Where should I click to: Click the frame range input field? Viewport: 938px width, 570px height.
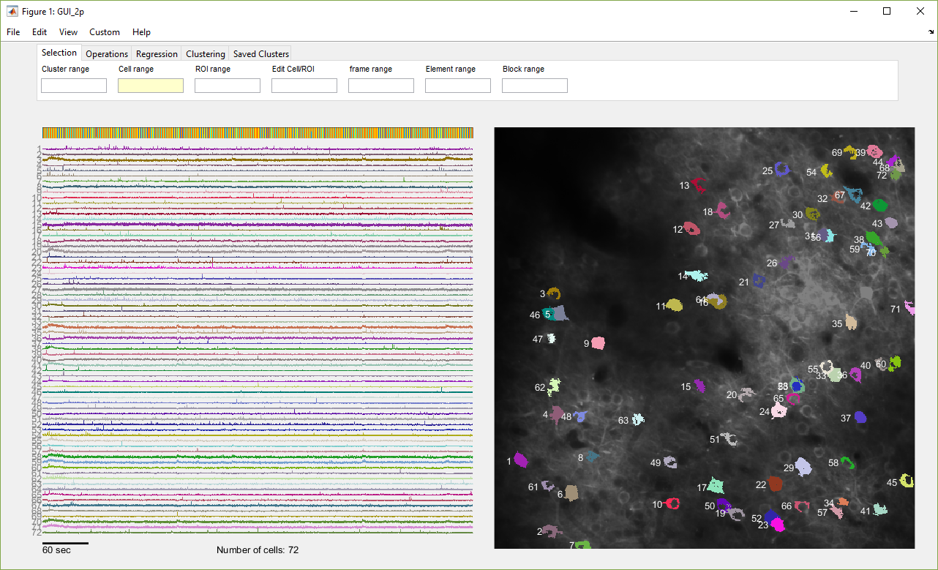point(381,86)
